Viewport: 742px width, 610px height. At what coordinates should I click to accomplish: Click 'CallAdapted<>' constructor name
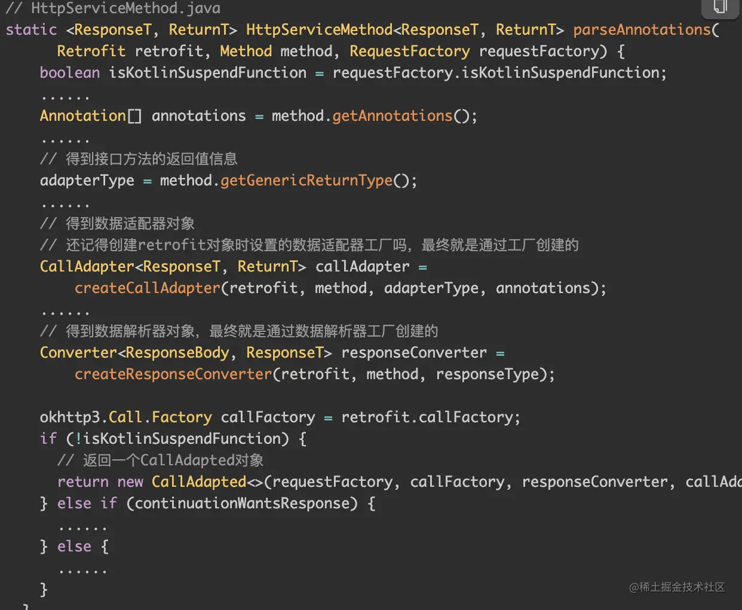coord(207,482)
